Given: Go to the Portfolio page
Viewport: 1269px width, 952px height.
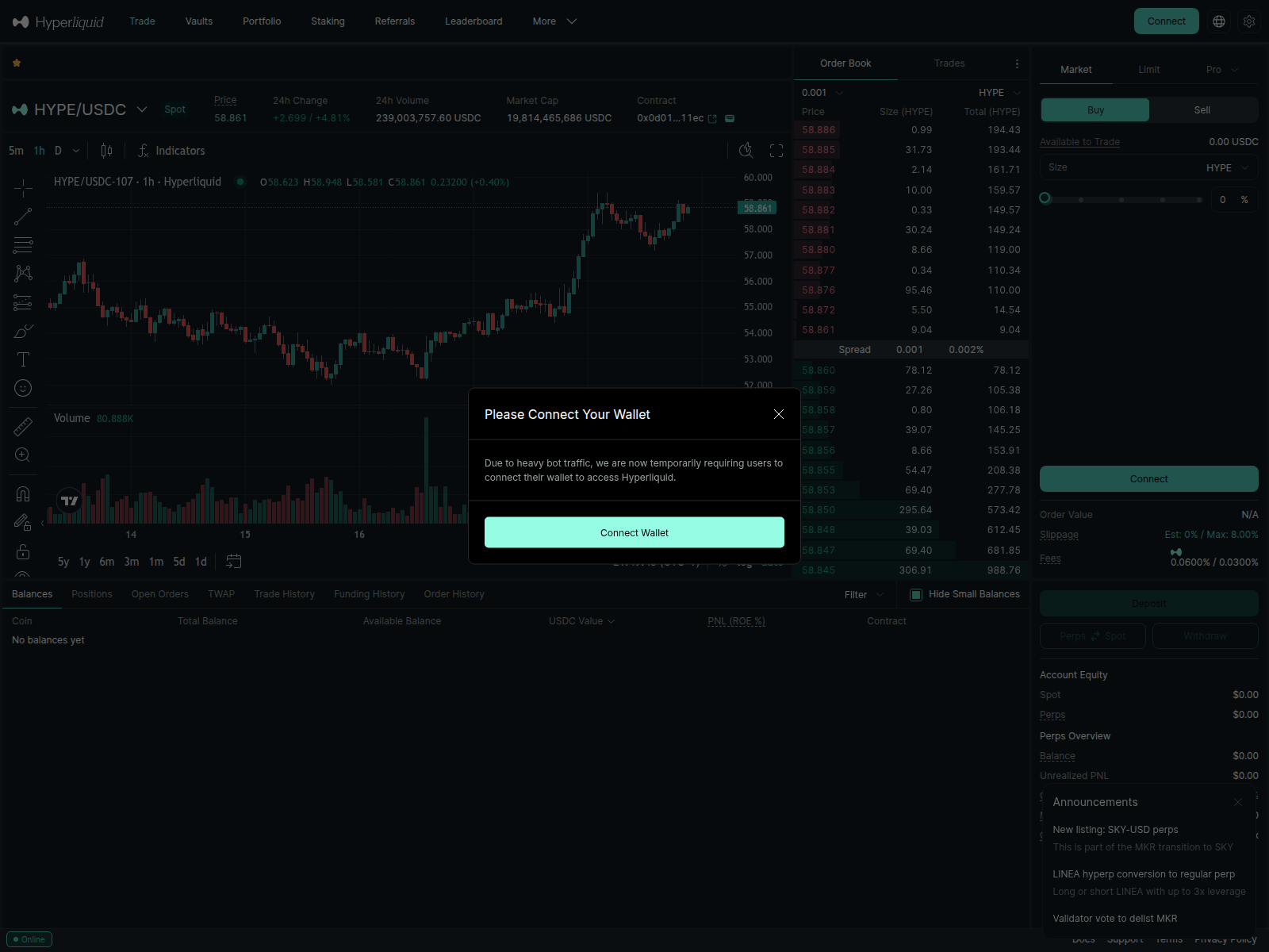Looking at the screenshot, I should pos(262,21).
